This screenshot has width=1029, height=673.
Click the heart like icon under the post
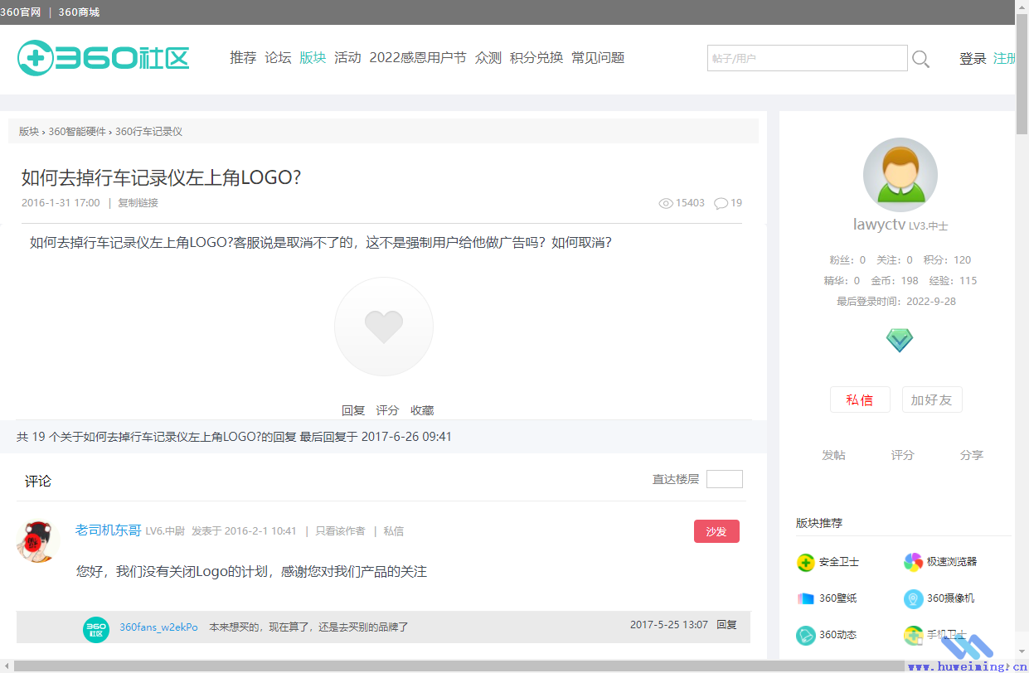coord(384,327)
